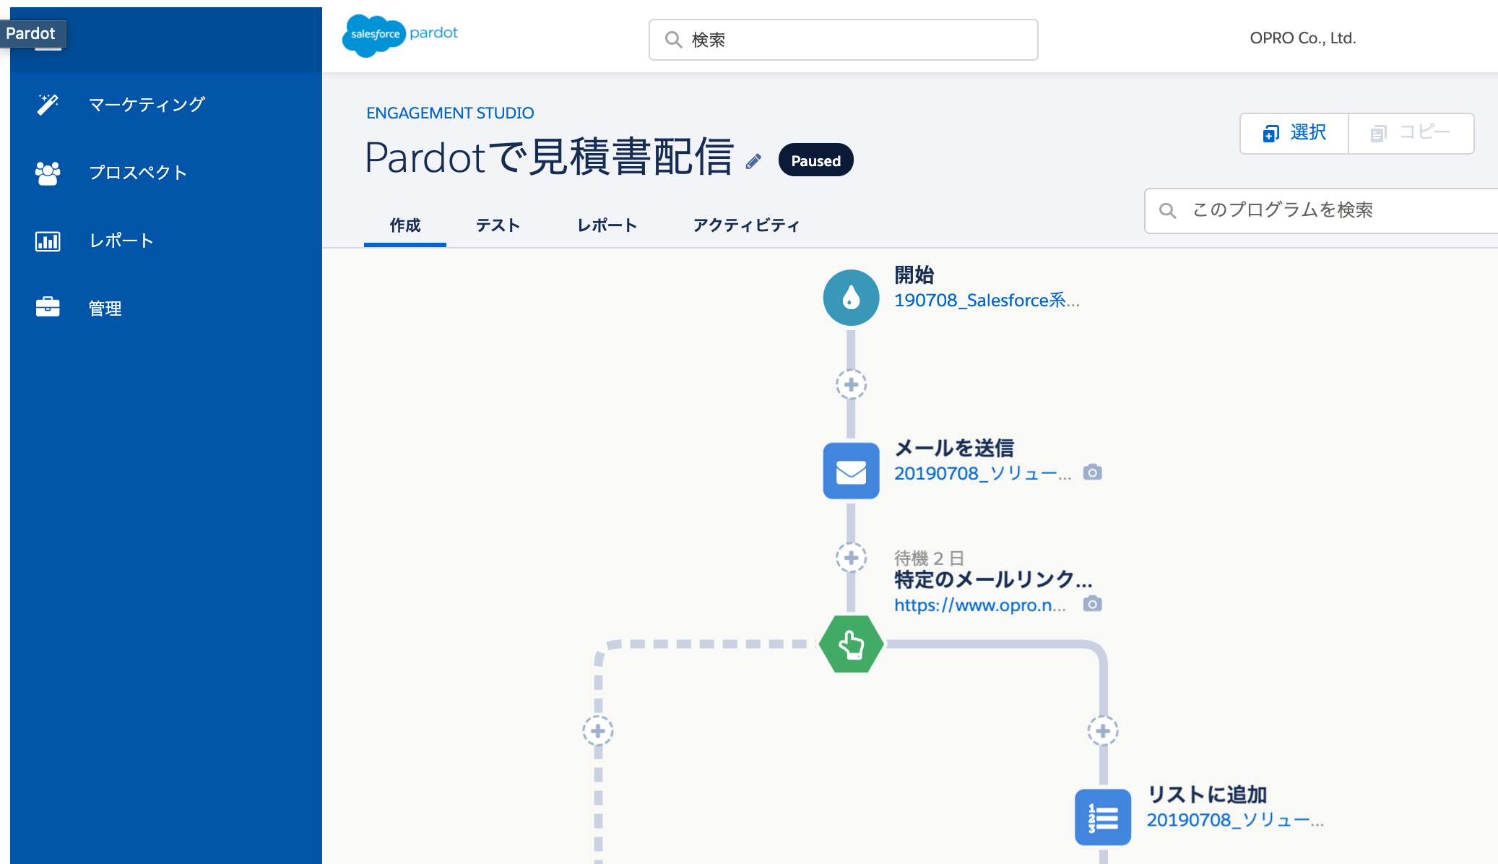Select the Add to List node icon
Image resolution: width=1498 pixels, height=864 pixels.
click(1103, 817)
